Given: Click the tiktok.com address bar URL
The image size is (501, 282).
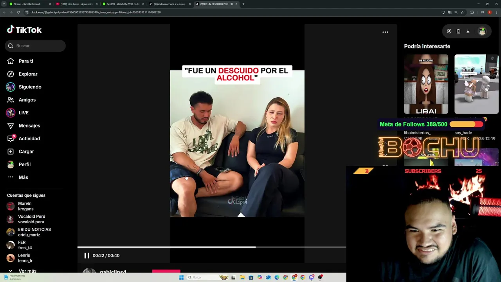Looking at the screenshot, I should [x=96, y=12].
